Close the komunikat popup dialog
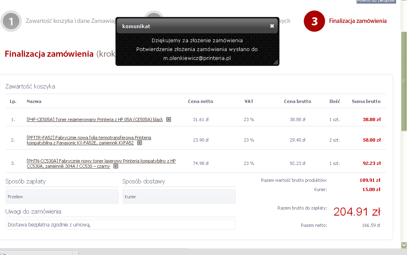The height and width of the screenshot is (255, 407). click(272, 26)
